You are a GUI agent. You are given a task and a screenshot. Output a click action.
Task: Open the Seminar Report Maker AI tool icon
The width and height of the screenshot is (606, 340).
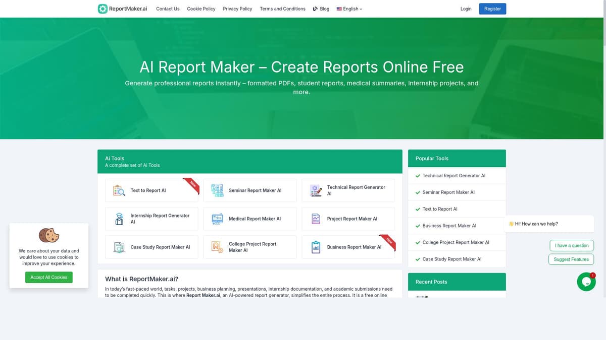pos(217,190)
